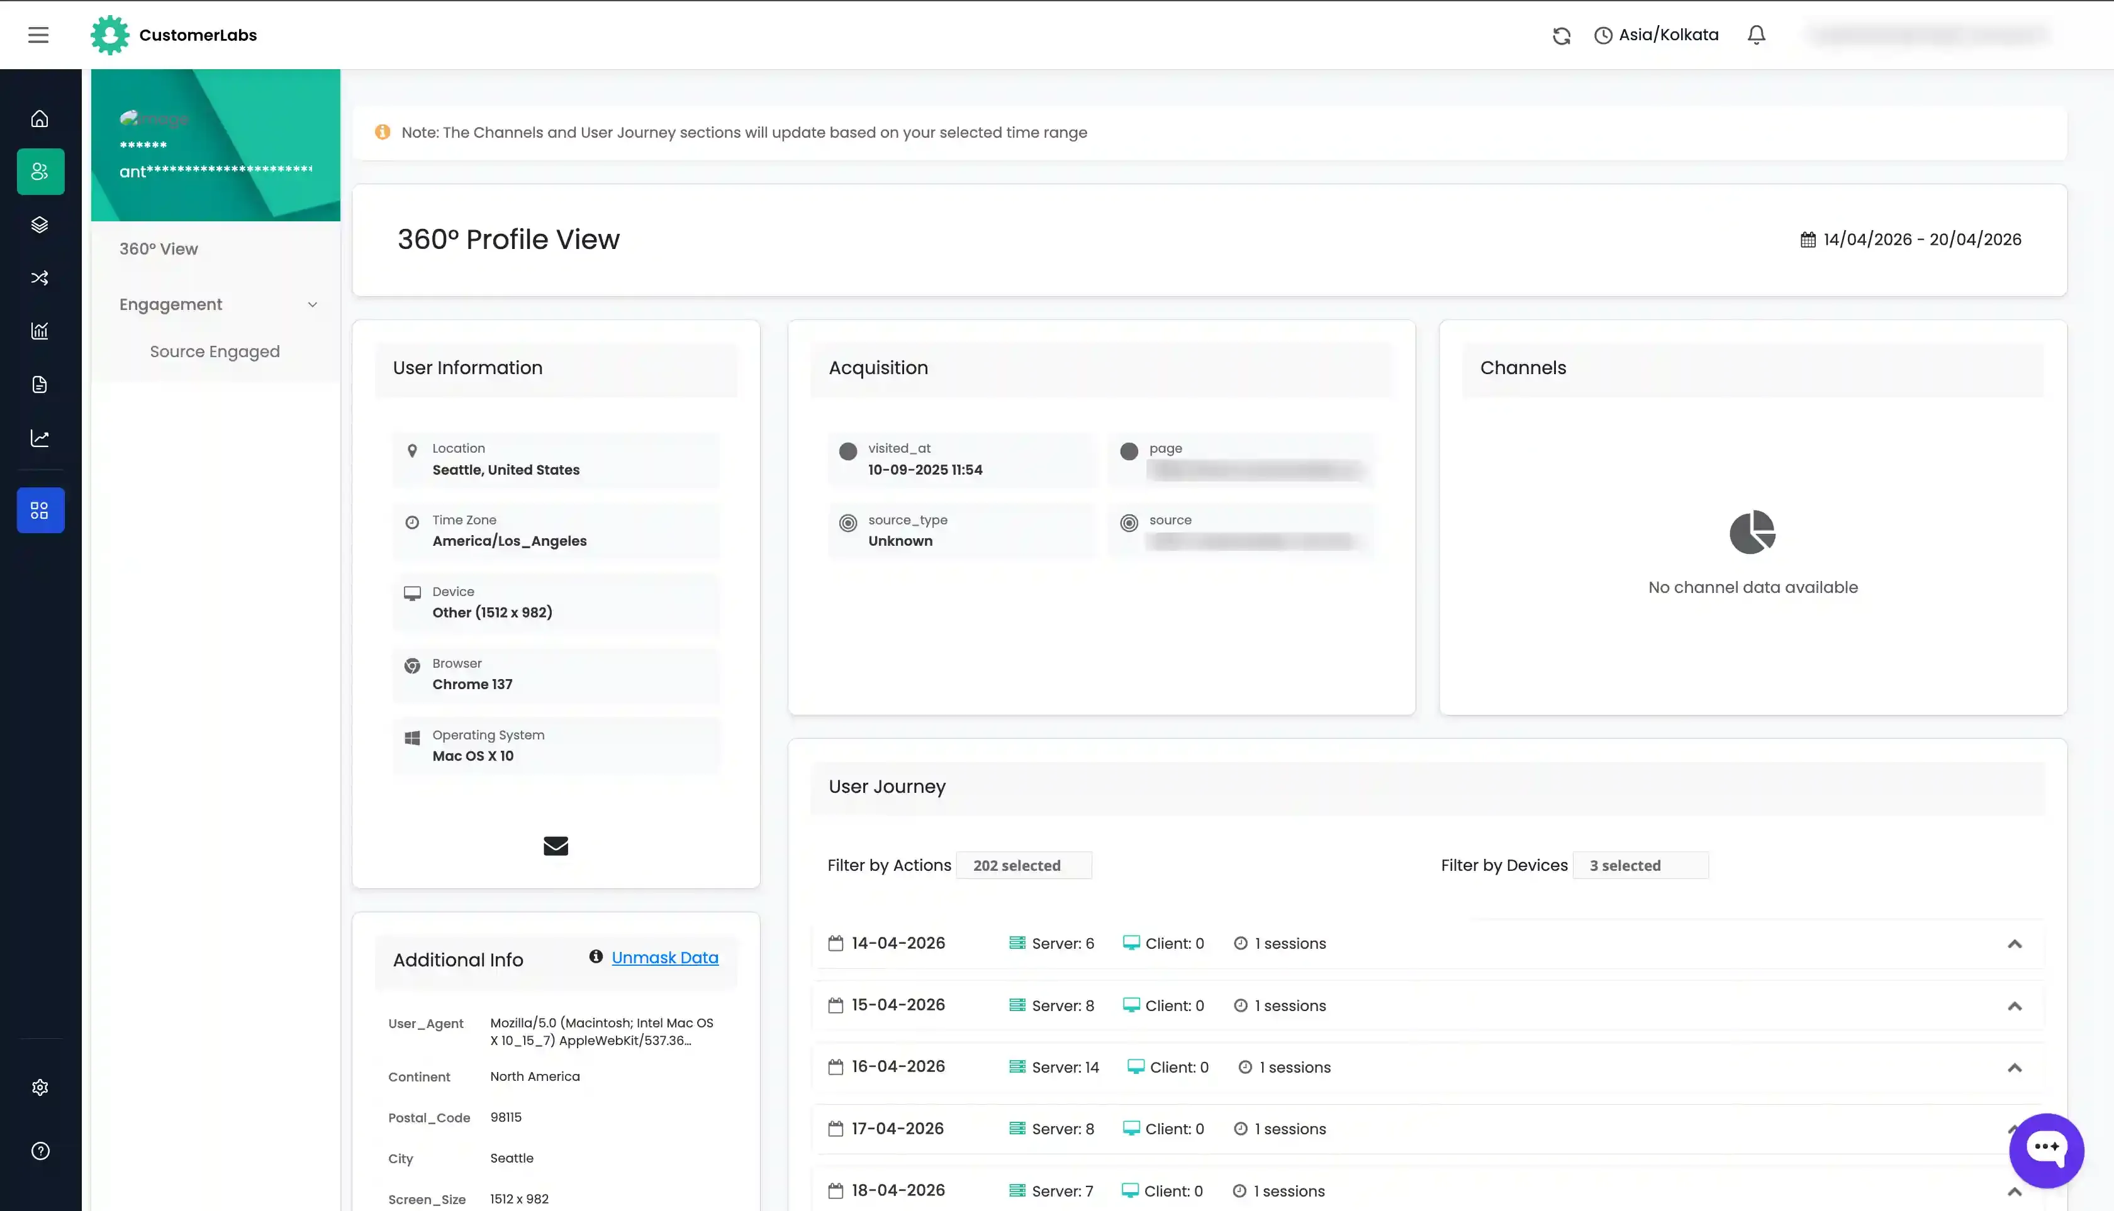Select the Engagement menu item

[171, 304]
